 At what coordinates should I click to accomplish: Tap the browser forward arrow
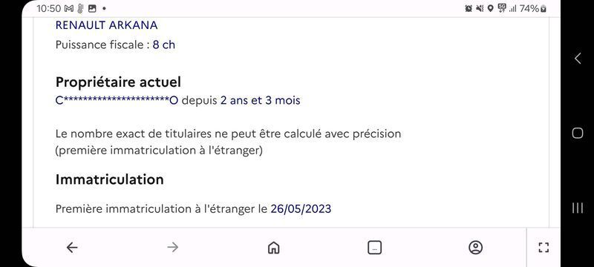coord(173,248)
